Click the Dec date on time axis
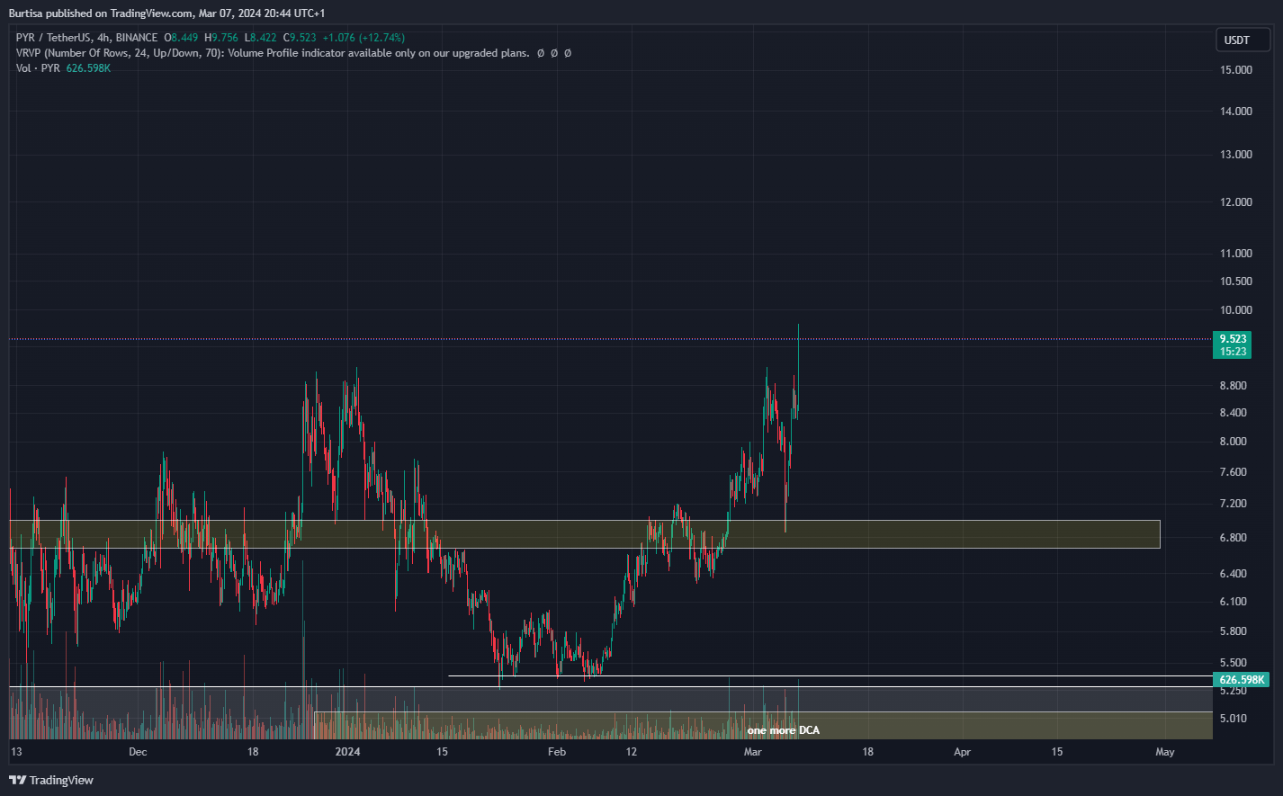1283x796 pixels. point(138,752)
